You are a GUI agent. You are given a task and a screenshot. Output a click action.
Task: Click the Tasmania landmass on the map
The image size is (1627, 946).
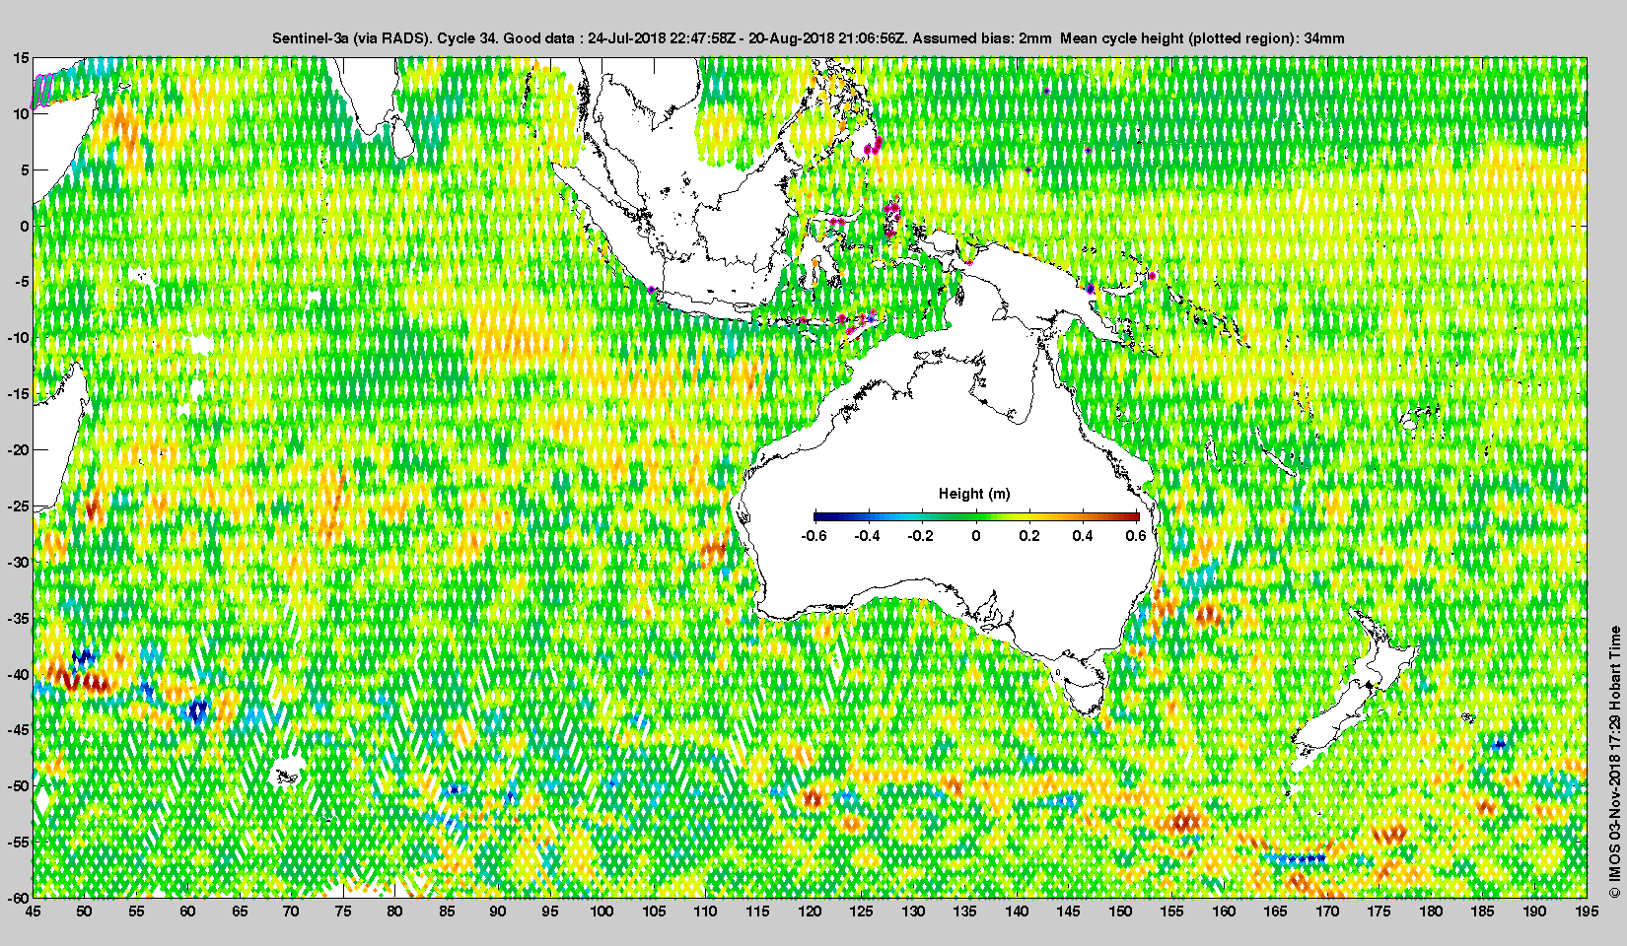tap(1084, 690)
